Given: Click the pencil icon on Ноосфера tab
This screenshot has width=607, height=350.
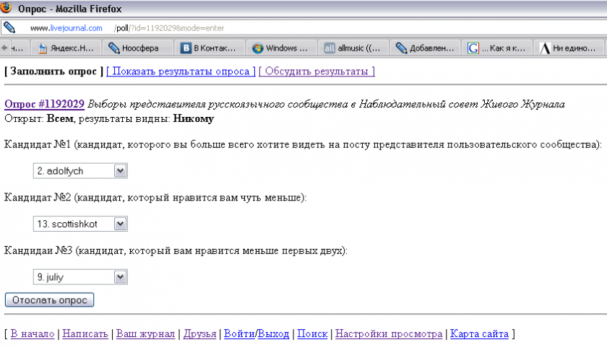Looking at the screenshot, I should tap(114, 48).
